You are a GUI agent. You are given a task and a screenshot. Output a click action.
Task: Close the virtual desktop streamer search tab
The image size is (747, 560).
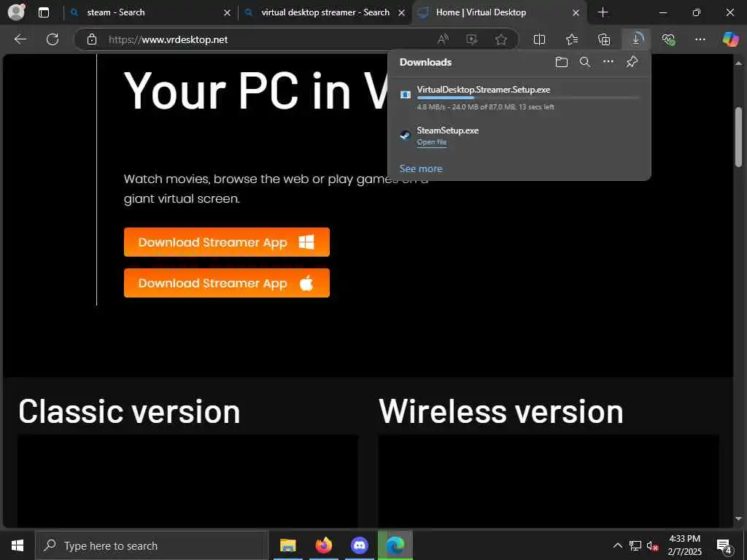click(x=402, y=13)
